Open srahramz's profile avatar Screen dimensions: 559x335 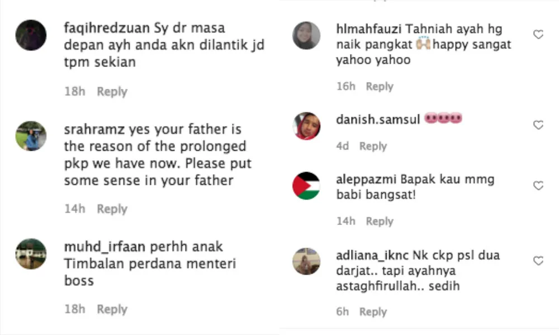tap(31, 136)
